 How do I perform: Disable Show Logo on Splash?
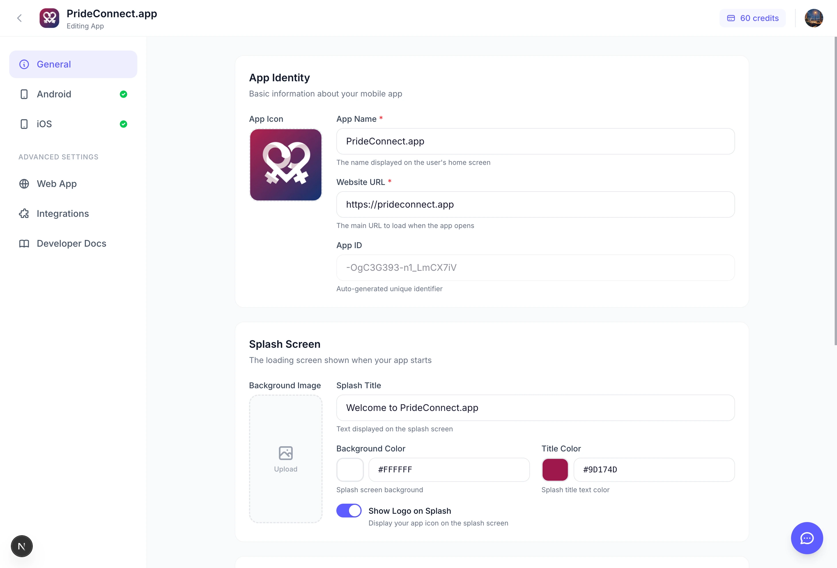(348, 510)
